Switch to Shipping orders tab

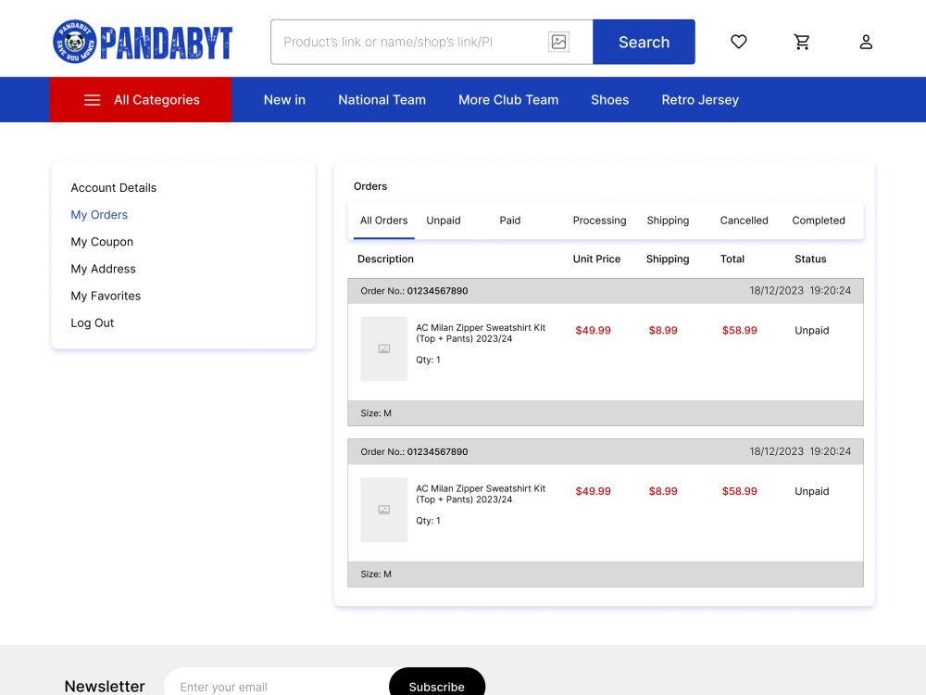pos(668,221)
